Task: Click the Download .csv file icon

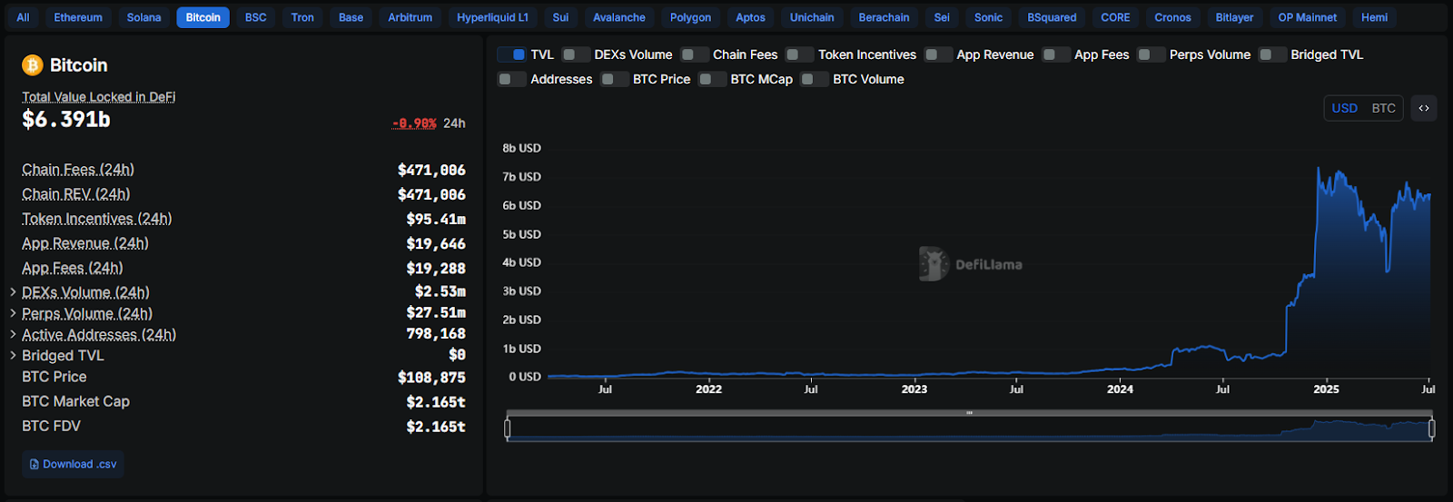Action: coord(35,464)
